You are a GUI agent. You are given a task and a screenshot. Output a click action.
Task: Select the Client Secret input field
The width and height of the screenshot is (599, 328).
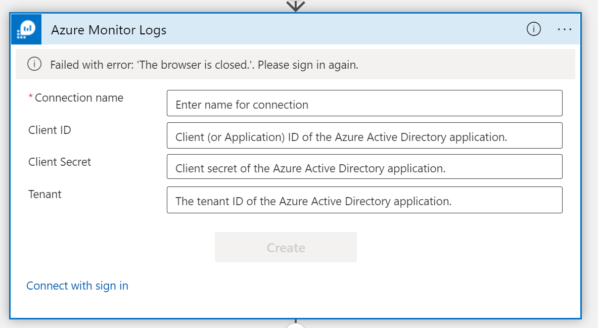364,166
